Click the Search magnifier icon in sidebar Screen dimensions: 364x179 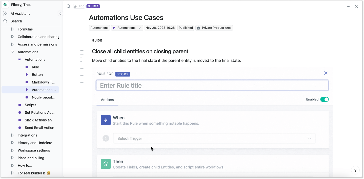point(5,21)
